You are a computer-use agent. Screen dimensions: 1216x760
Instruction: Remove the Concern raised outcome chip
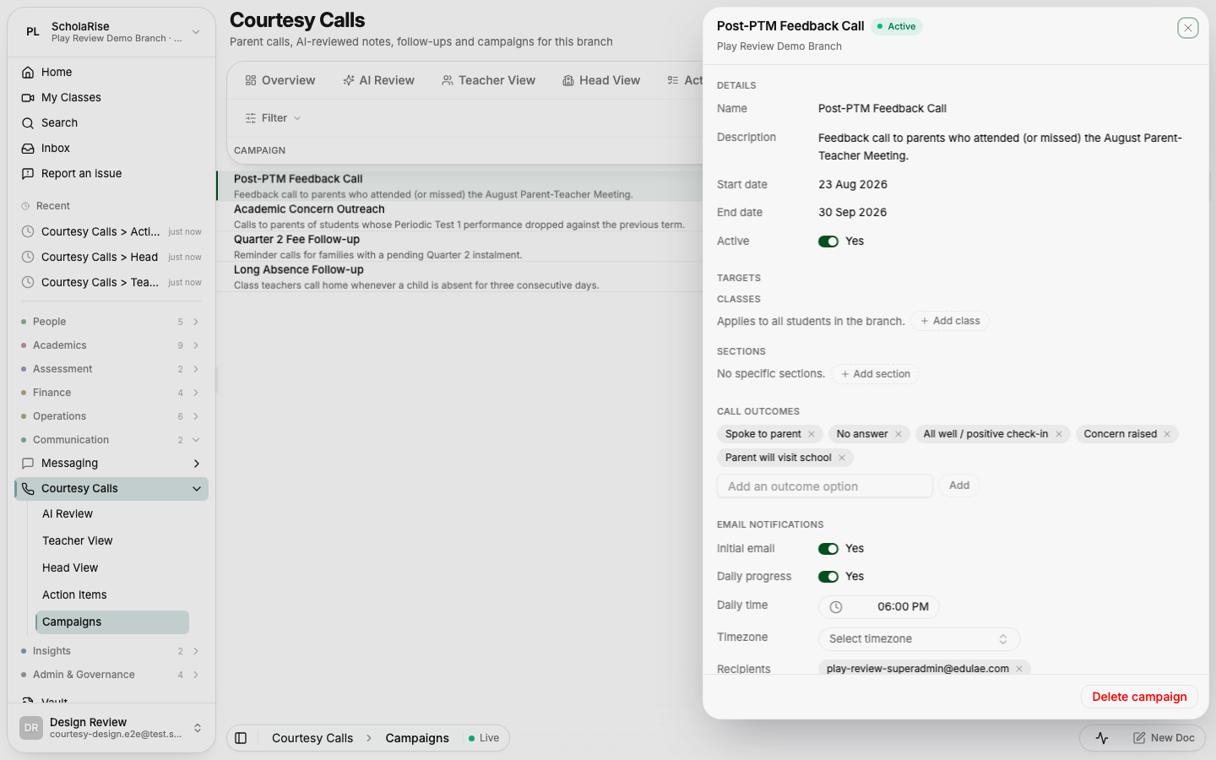click(1167, 434)
